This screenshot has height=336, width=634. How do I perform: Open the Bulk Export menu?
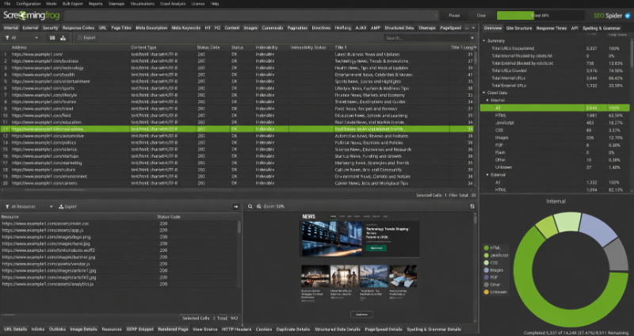click(73, 4)
